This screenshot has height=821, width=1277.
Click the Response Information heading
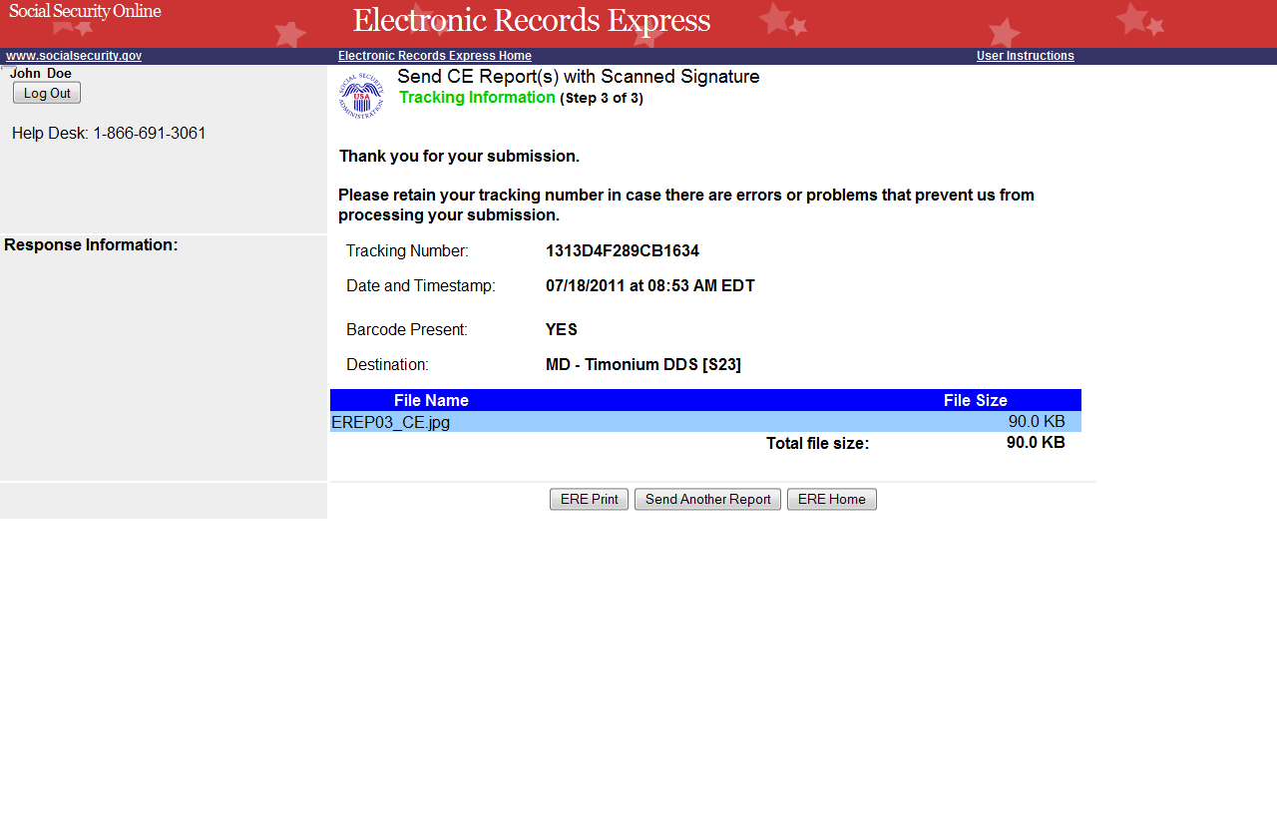(91, 245)
